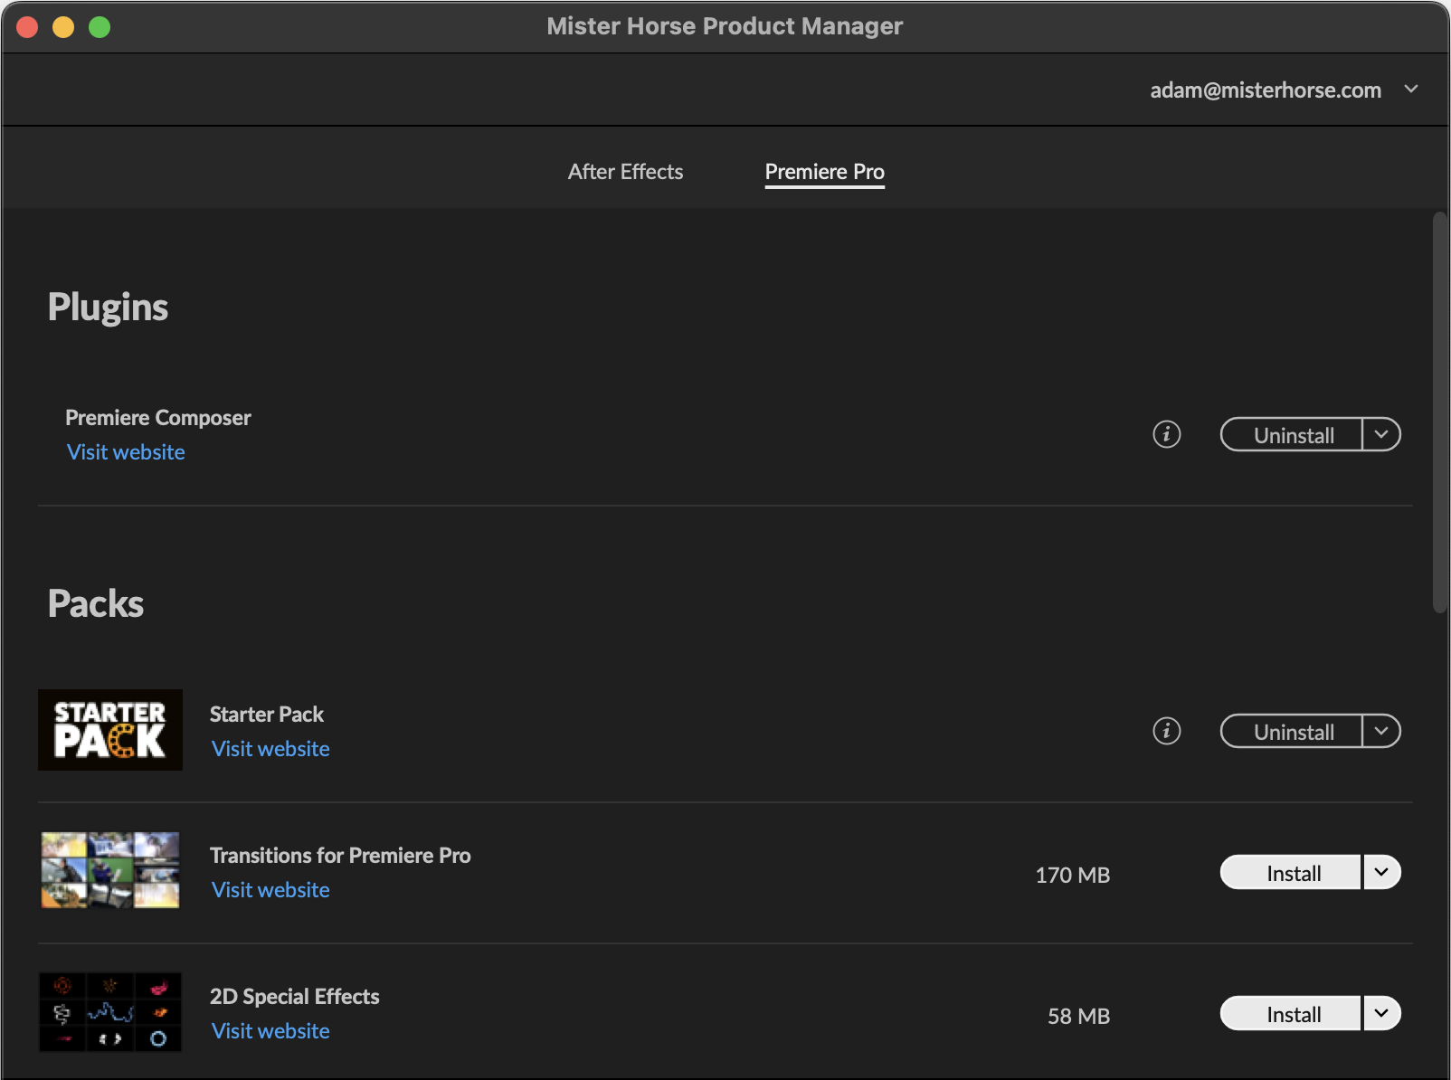Expand Uninstall options for Premiere Composer

coord(1380,434)
